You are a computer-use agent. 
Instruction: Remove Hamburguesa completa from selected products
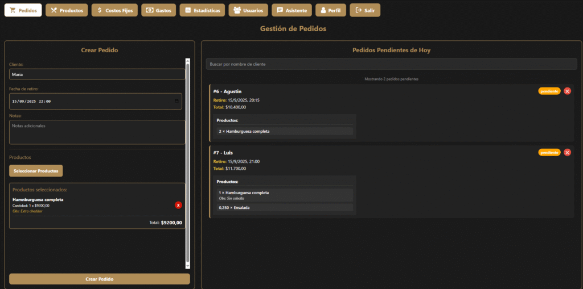point(178,205)
